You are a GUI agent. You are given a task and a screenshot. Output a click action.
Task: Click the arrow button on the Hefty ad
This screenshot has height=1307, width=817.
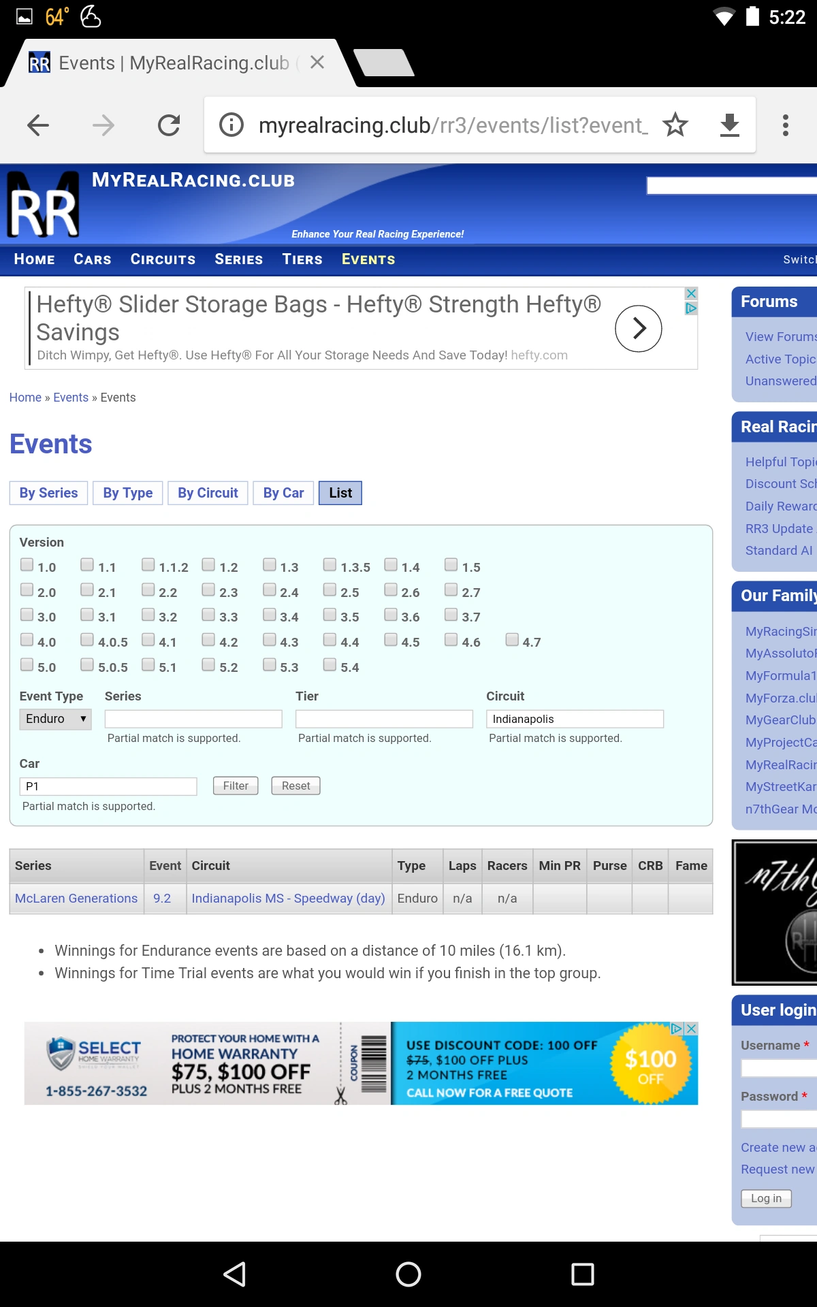point(638,329)
